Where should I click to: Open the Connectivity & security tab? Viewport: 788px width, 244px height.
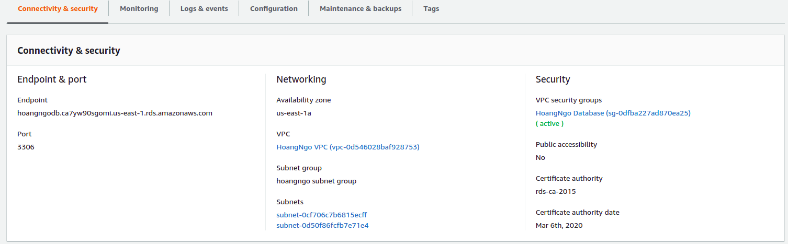pyautogui.click(x=58, y=9)
